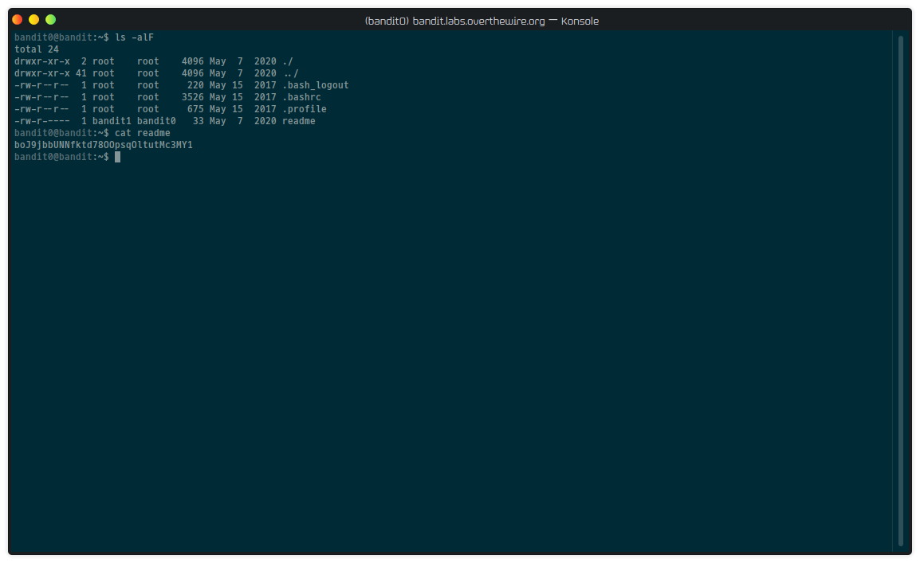Click the 'readme' file name in listing
Screen dimensions: 920x563
click(x=299, y=121)
